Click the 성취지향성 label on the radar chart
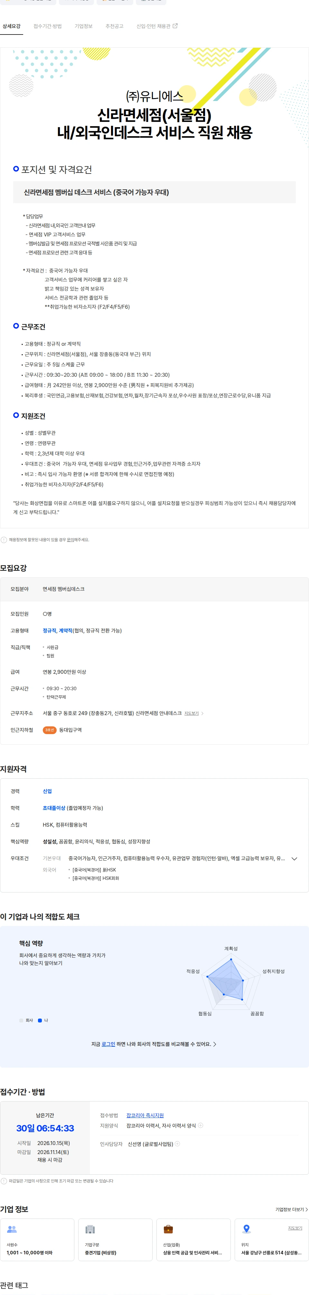The image size is (309, 1295). (x=273, y=971)
